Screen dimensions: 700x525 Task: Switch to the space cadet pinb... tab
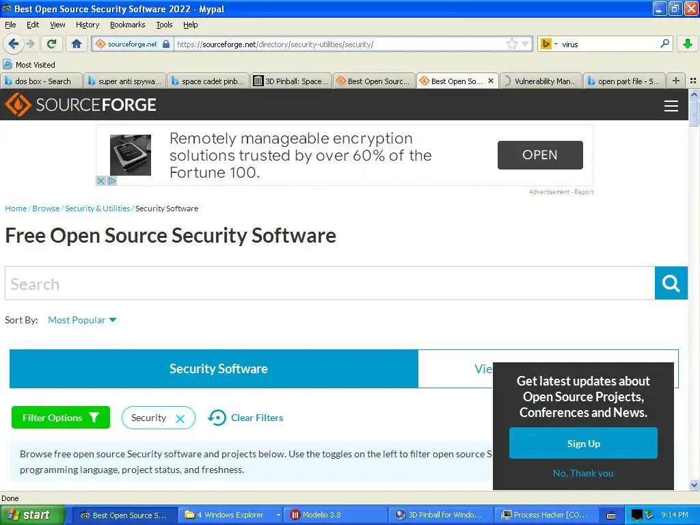pyautogui.click(x=208, y=81)
